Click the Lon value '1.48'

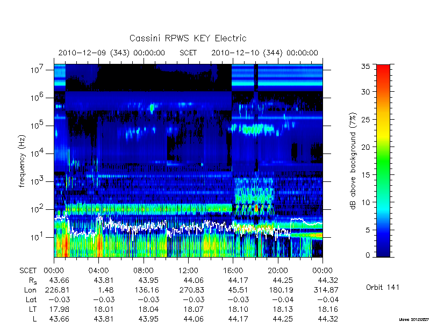(x=105, y=290)
